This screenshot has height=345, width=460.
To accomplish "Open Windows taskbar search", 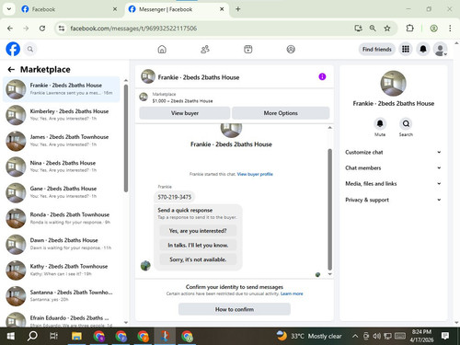I will (32, 336).
